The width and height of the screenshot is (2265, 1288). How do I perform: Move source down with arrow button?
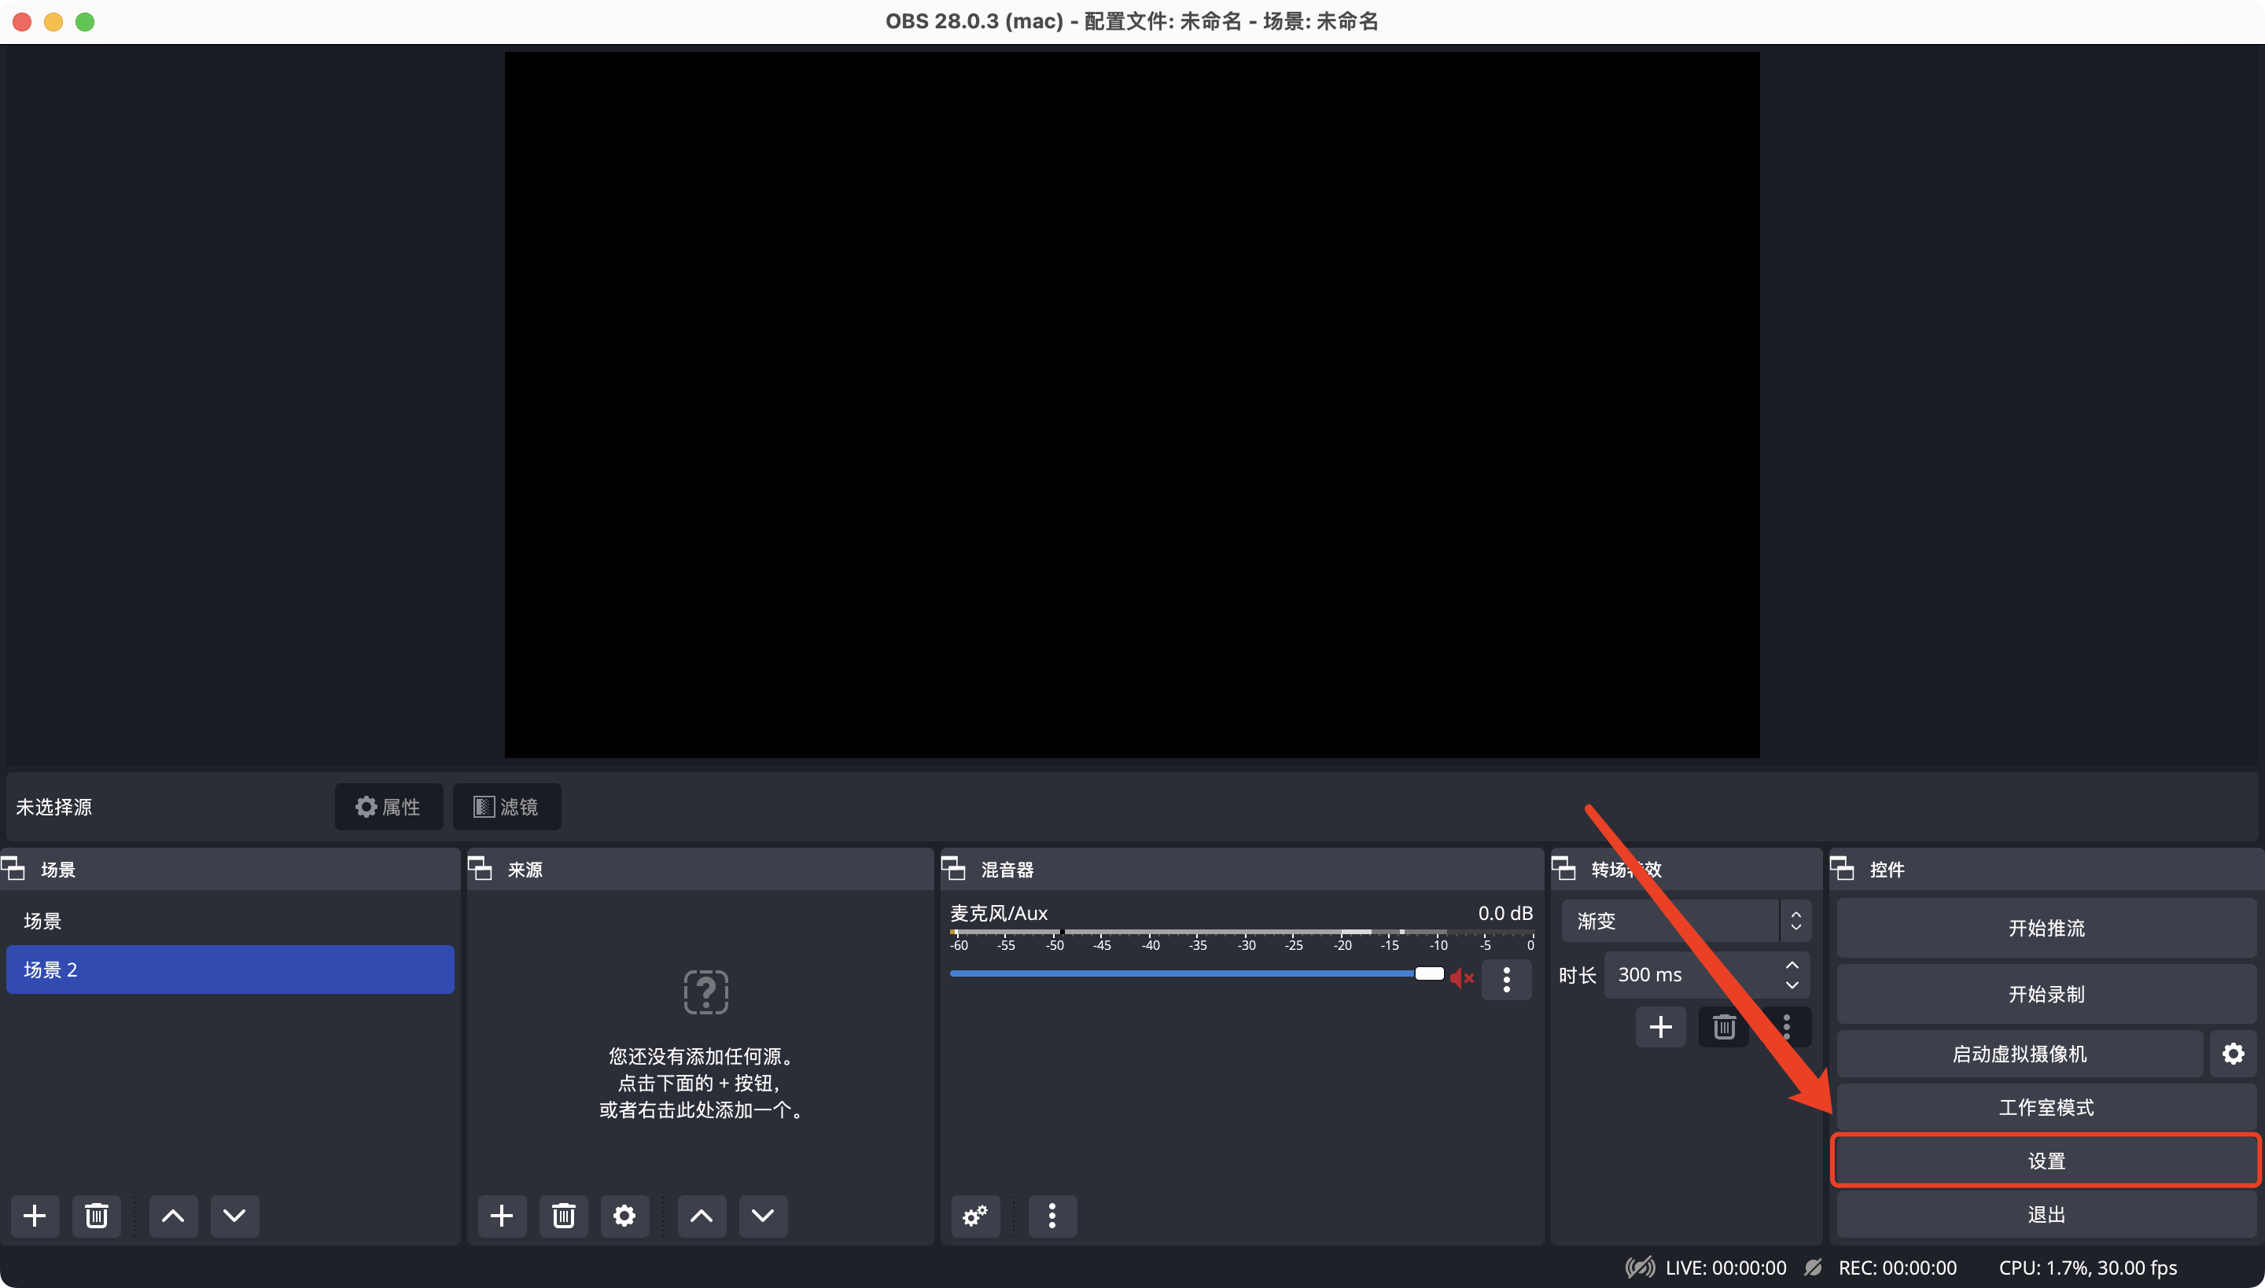763,1216
